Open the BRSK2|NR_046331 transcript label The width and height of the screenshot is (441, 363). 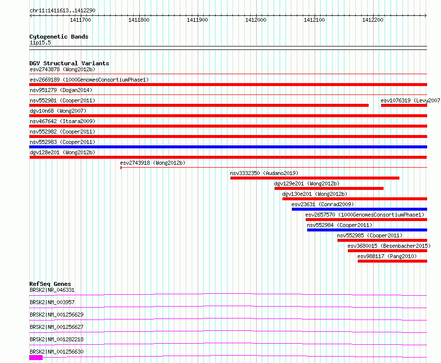click(52, 290)
